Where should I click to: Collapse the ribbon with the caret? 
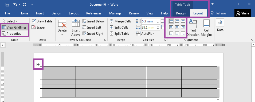(x=252, y=40)
